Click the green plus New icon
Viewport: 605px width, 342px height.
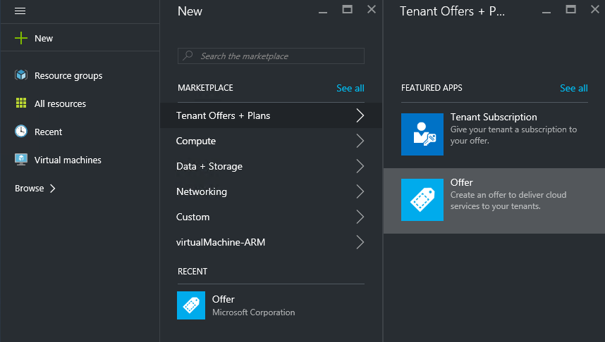coord(21,38)
